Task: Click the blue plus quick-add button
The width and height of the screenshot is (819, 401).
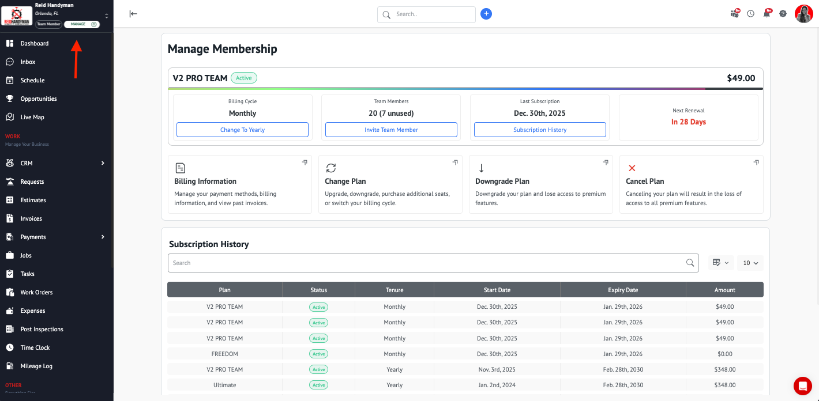Action: tap(486, 14)
